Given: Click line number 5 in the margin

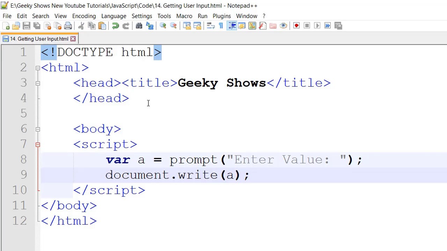Looking at the screenshot, I should (x=23, y=114).
